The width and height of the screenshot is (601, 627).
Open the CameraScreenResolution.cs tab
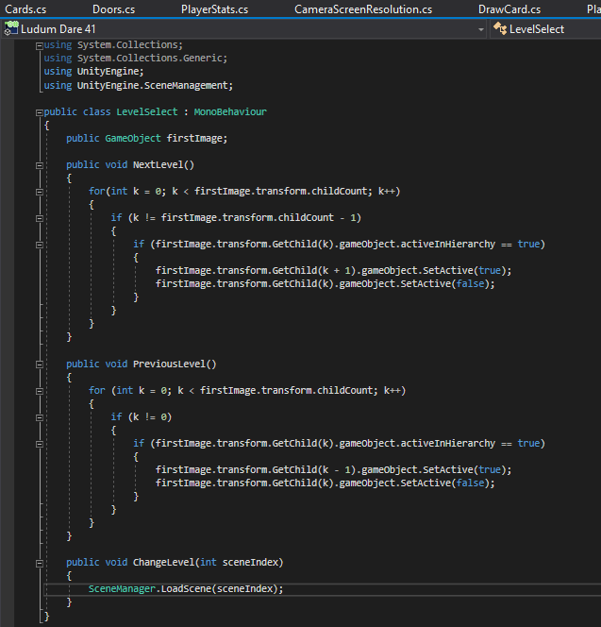click(363, 9)
